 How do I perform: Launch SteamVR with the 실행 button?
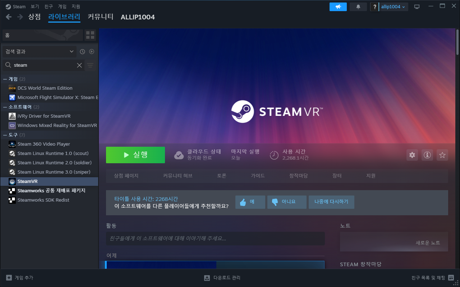pyautogui.click(x=135, y=155)
